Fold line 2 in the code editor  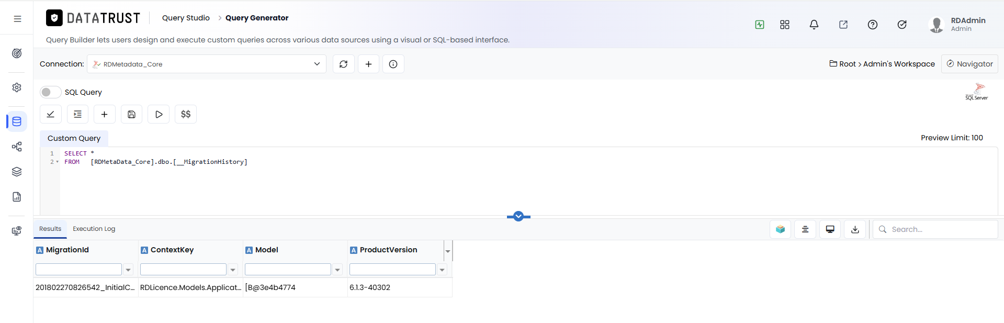pos(57,162)
